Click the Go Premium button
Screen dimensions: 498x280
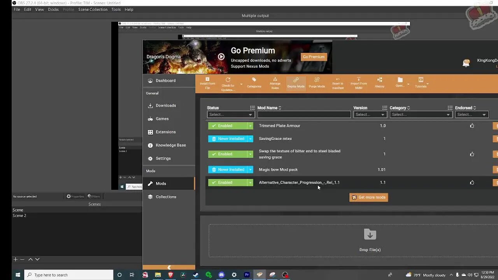click(314, 57)
